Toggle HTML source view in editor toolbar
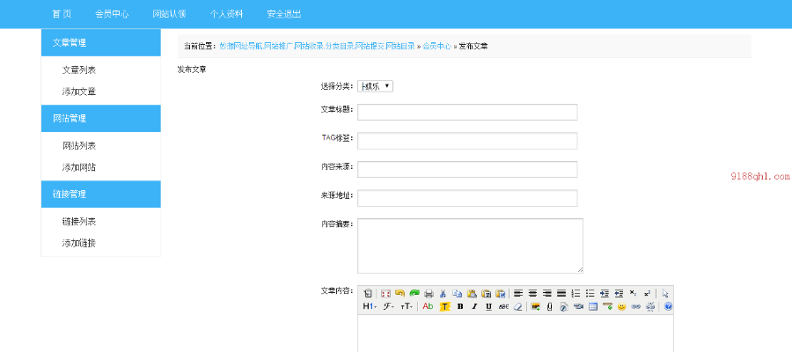Viewport: 792px width, 352px height. tap(368, 293)
